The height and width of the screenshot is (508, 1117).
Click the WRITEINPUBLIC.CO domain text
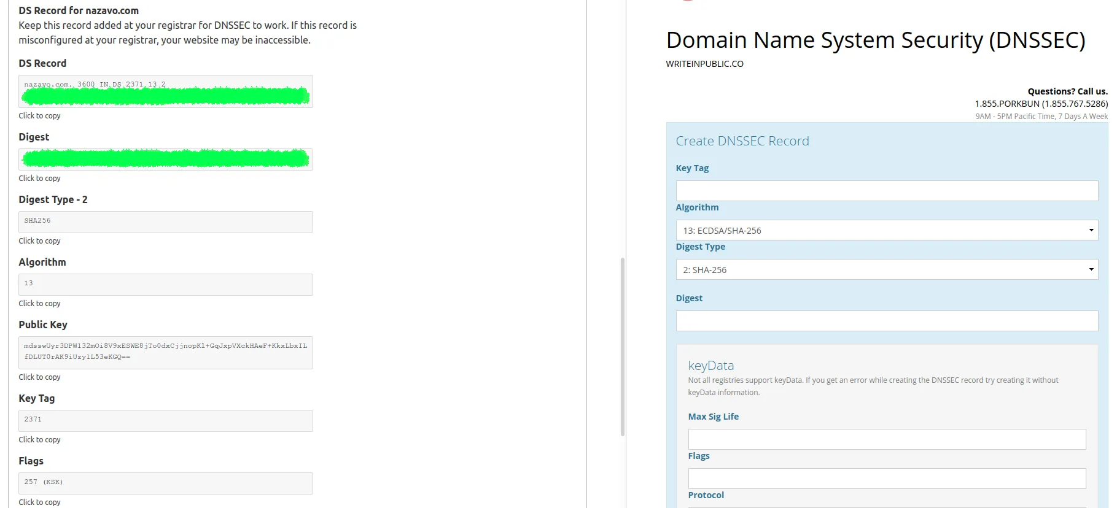pyautogui.click(x=704, y=64)
